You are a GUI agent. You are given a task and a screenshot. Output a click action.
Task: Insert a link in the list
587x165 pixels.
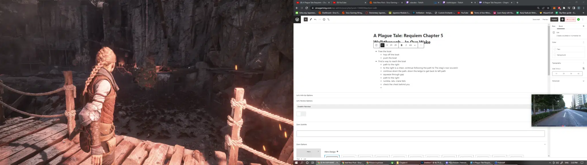pyautogui.click(x=410, y=45)
